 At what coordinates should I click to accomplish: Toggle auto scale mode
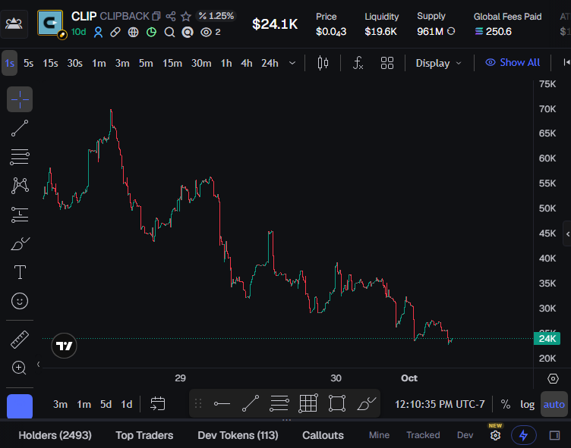[554, 404]
